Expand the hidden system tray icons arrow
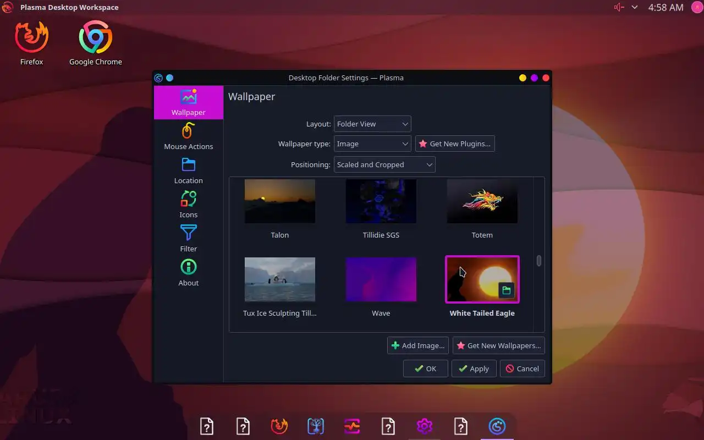This screenshot has width=704, height=440. [635, 8]
